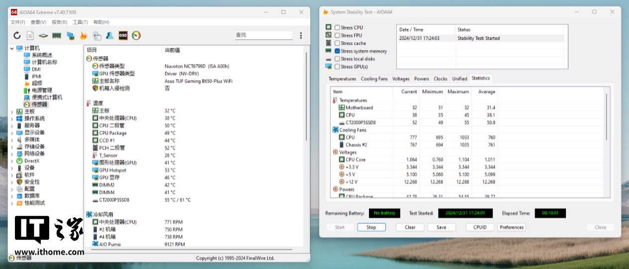The width and height of the screenshot is (629, 269).
Task: Click the 查找 search field
Action: [x=263, y=35]
